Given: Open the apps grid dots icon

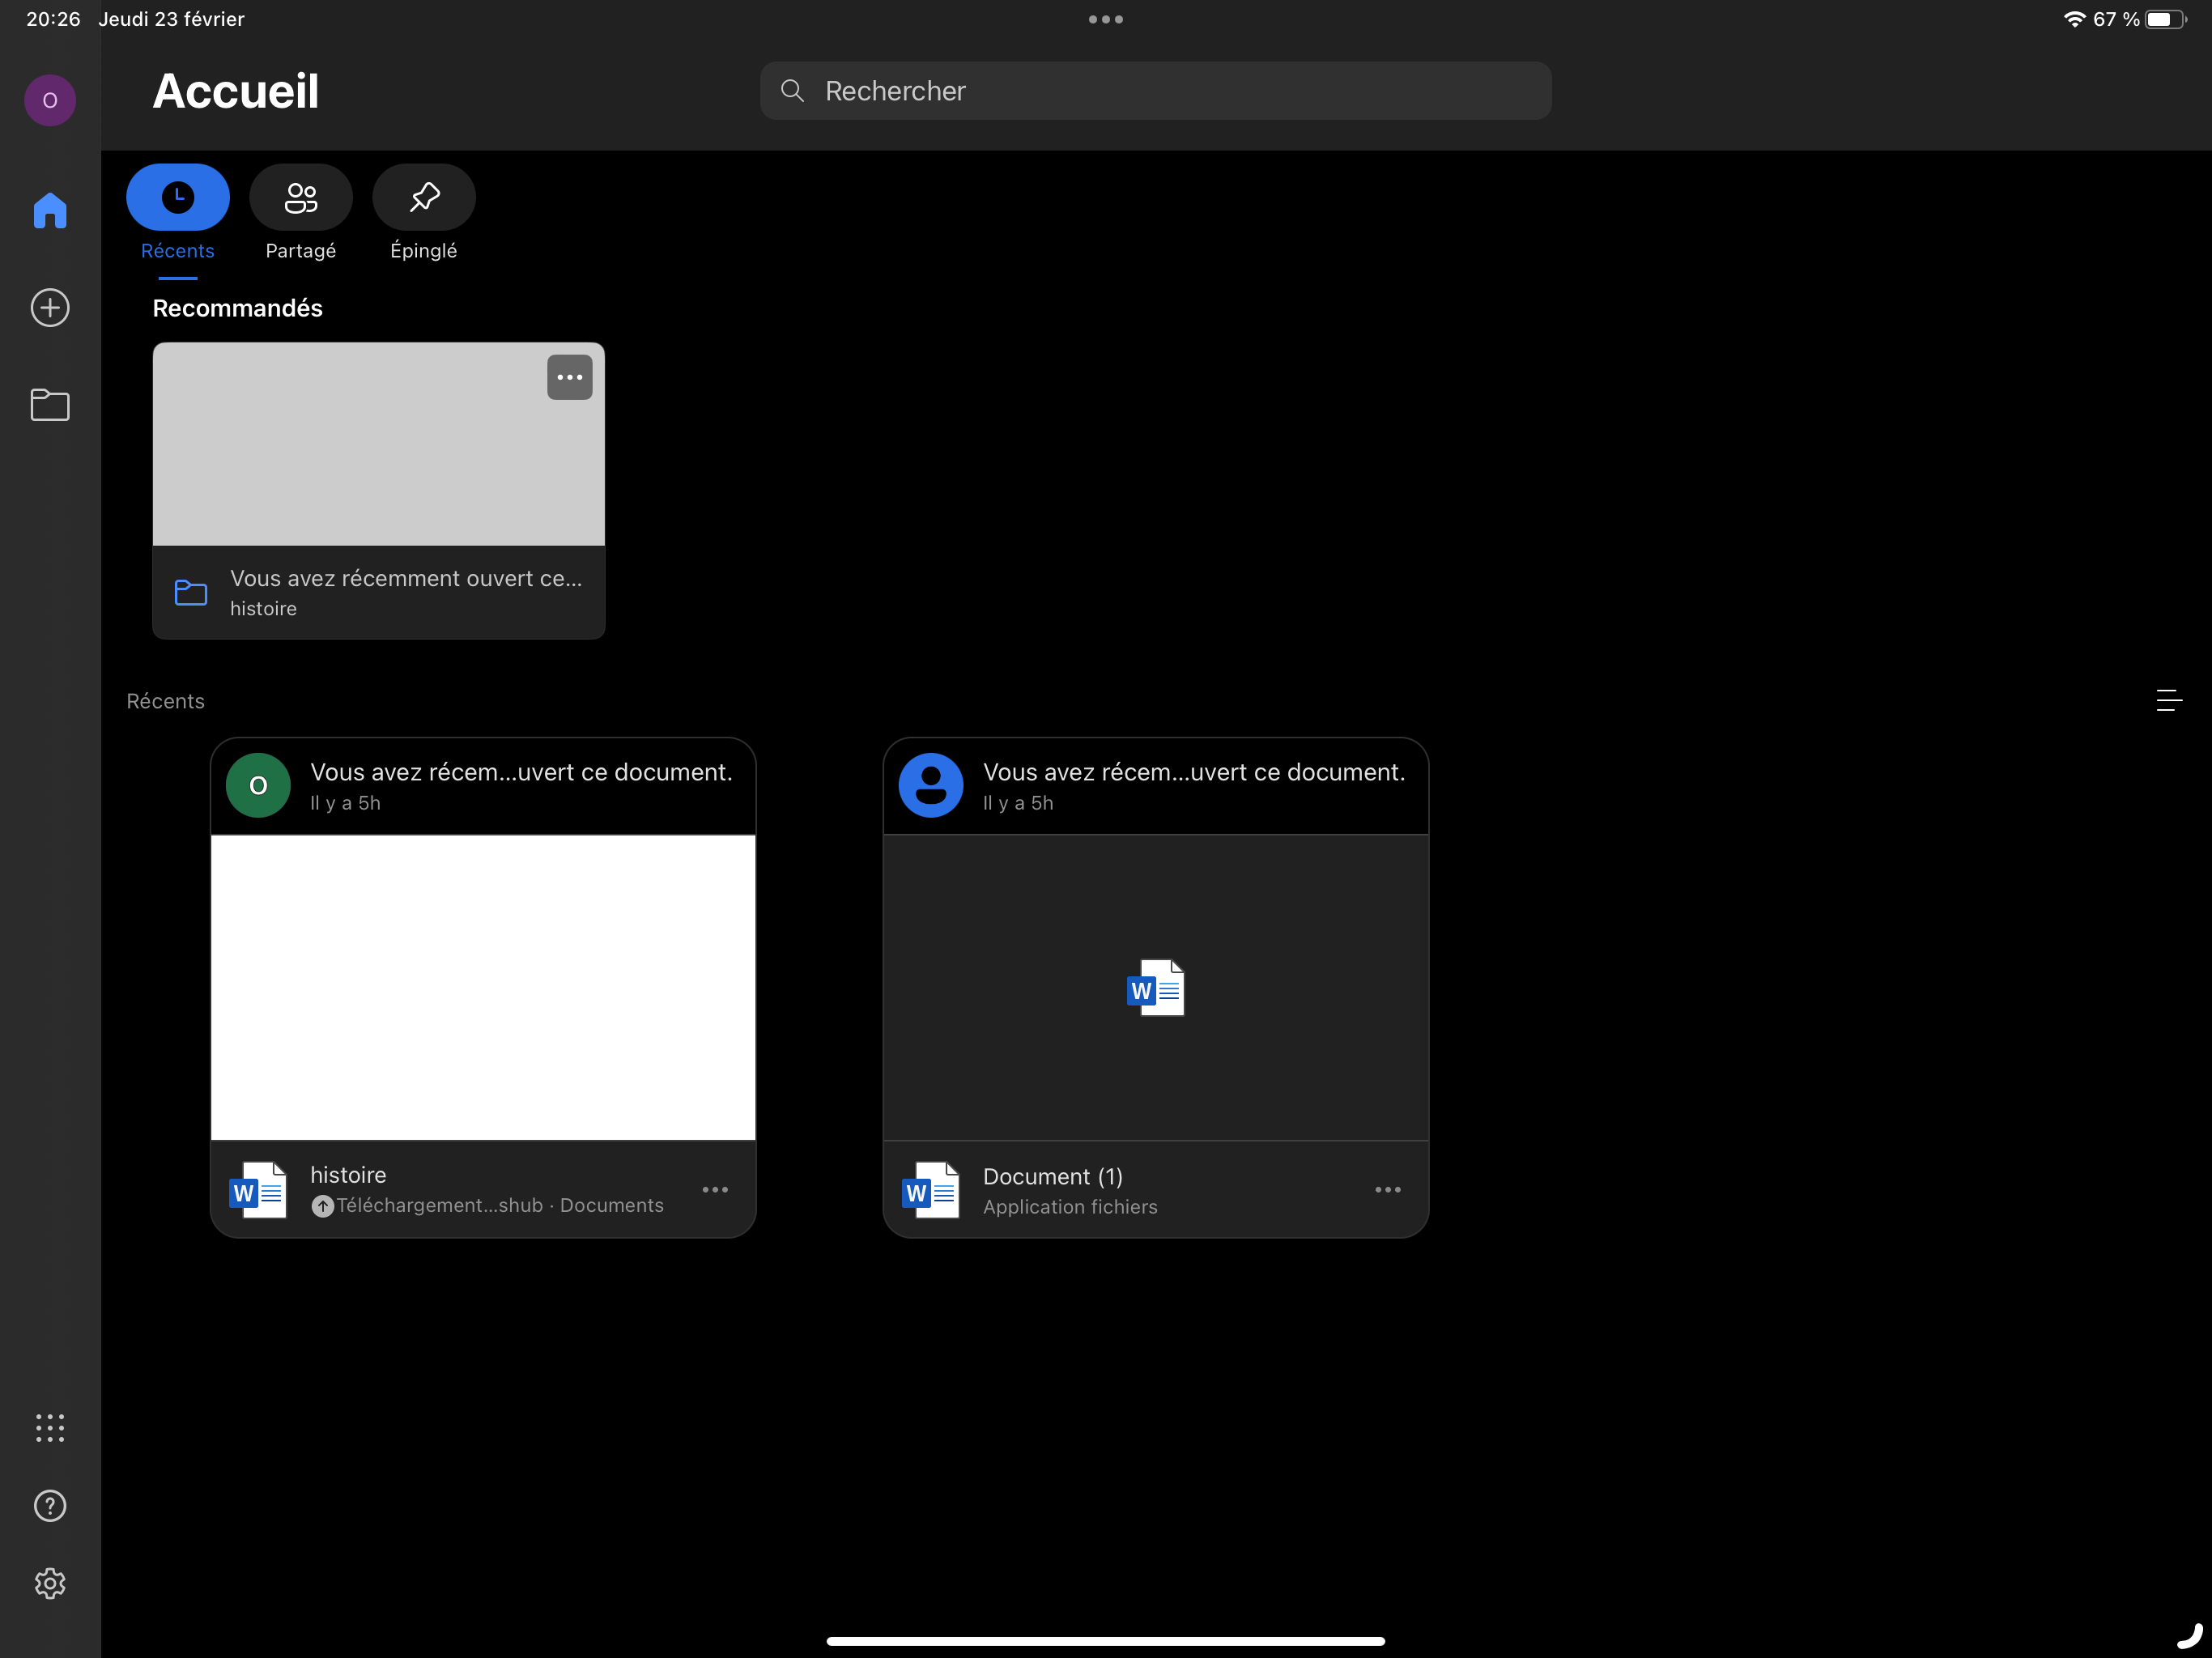Looking at the screenshot, I should [x=50, y=1427].
